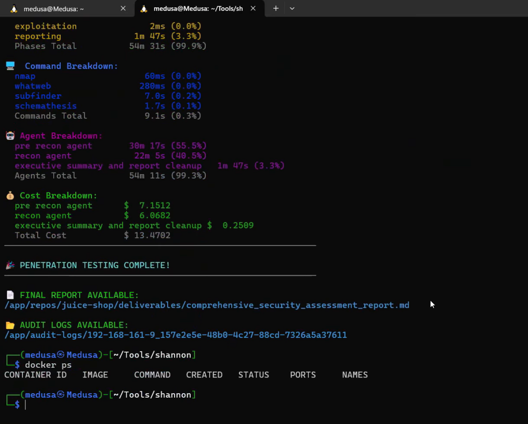
Task: Click the '$ 7.1512' cost value
Action: click(x=147, y=205)
